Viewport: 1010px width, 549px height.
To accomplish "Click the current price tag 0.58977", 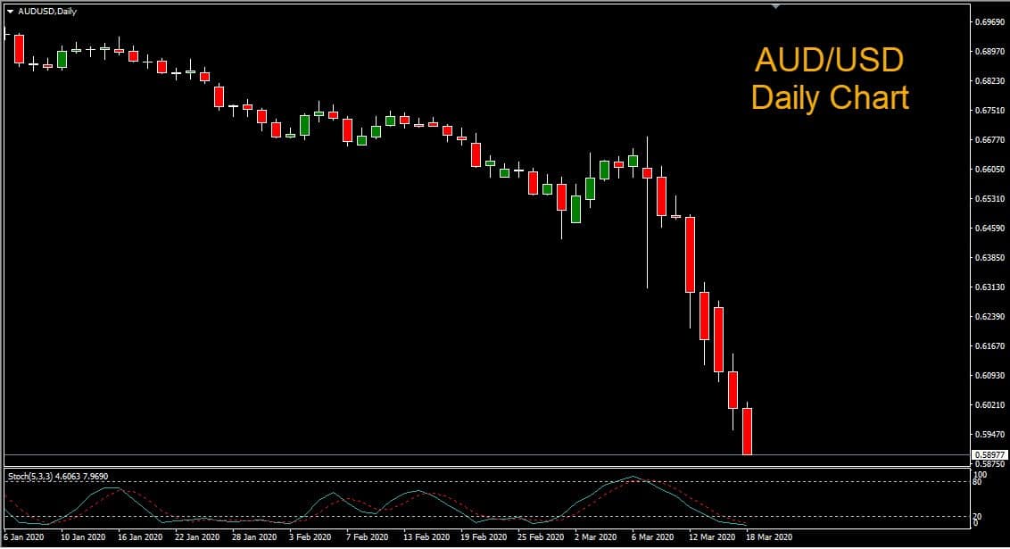I will point(989,454).
